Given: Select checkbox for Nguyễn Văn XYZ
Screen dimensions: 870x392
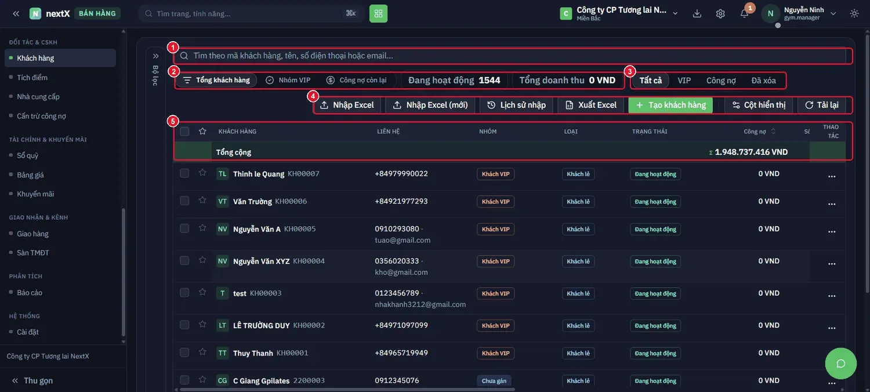Looking at the screenshot, I should click(x=184, y=260).
